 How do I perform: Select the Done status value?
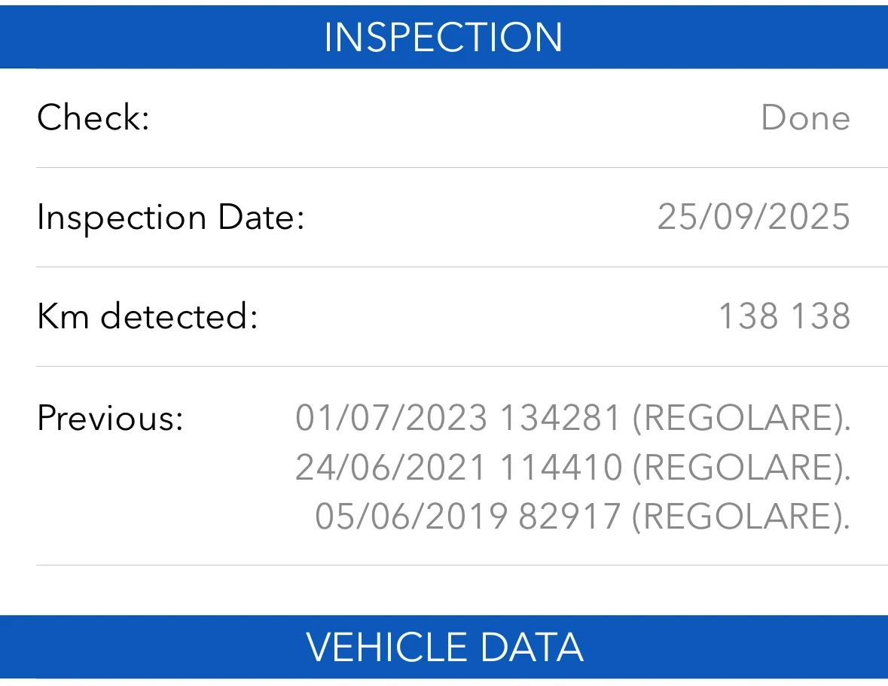pos(805,118)
